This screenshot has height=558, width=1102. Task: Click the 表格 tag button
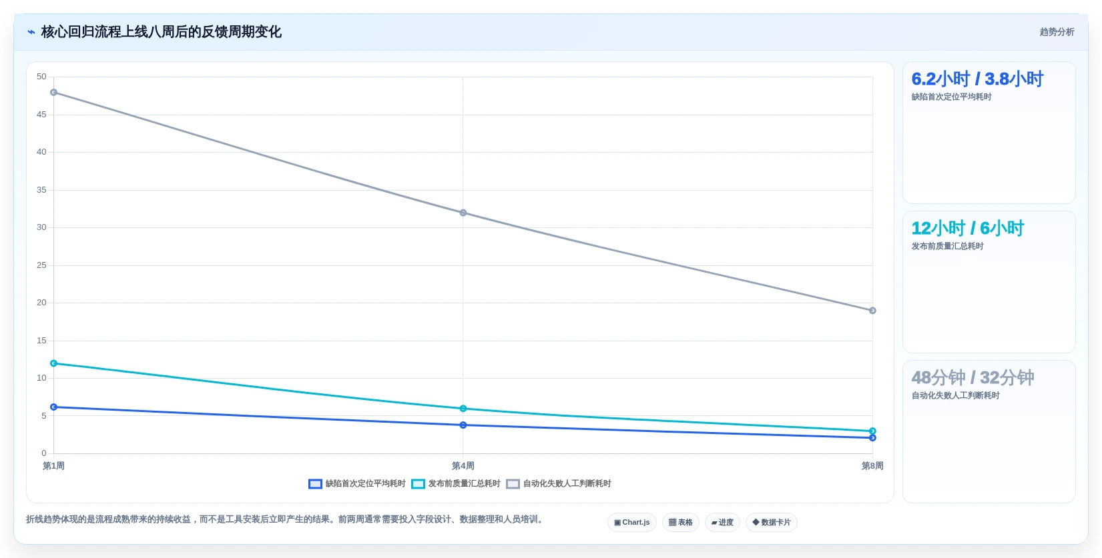tap(681, 523)
